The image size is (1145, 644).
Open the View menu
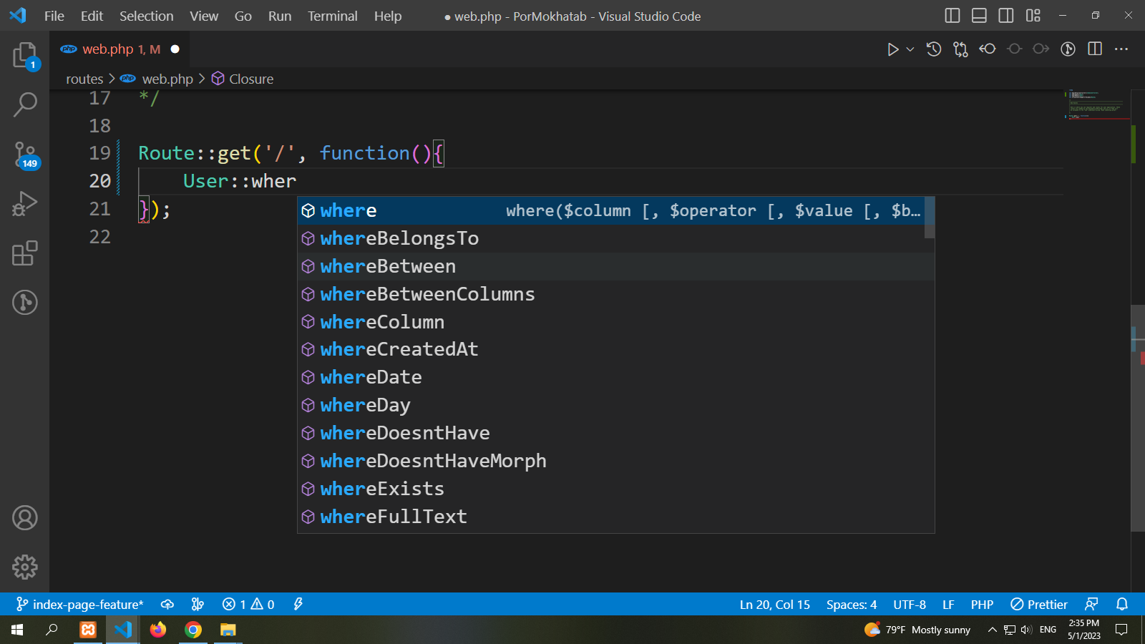tap(204, 16)
